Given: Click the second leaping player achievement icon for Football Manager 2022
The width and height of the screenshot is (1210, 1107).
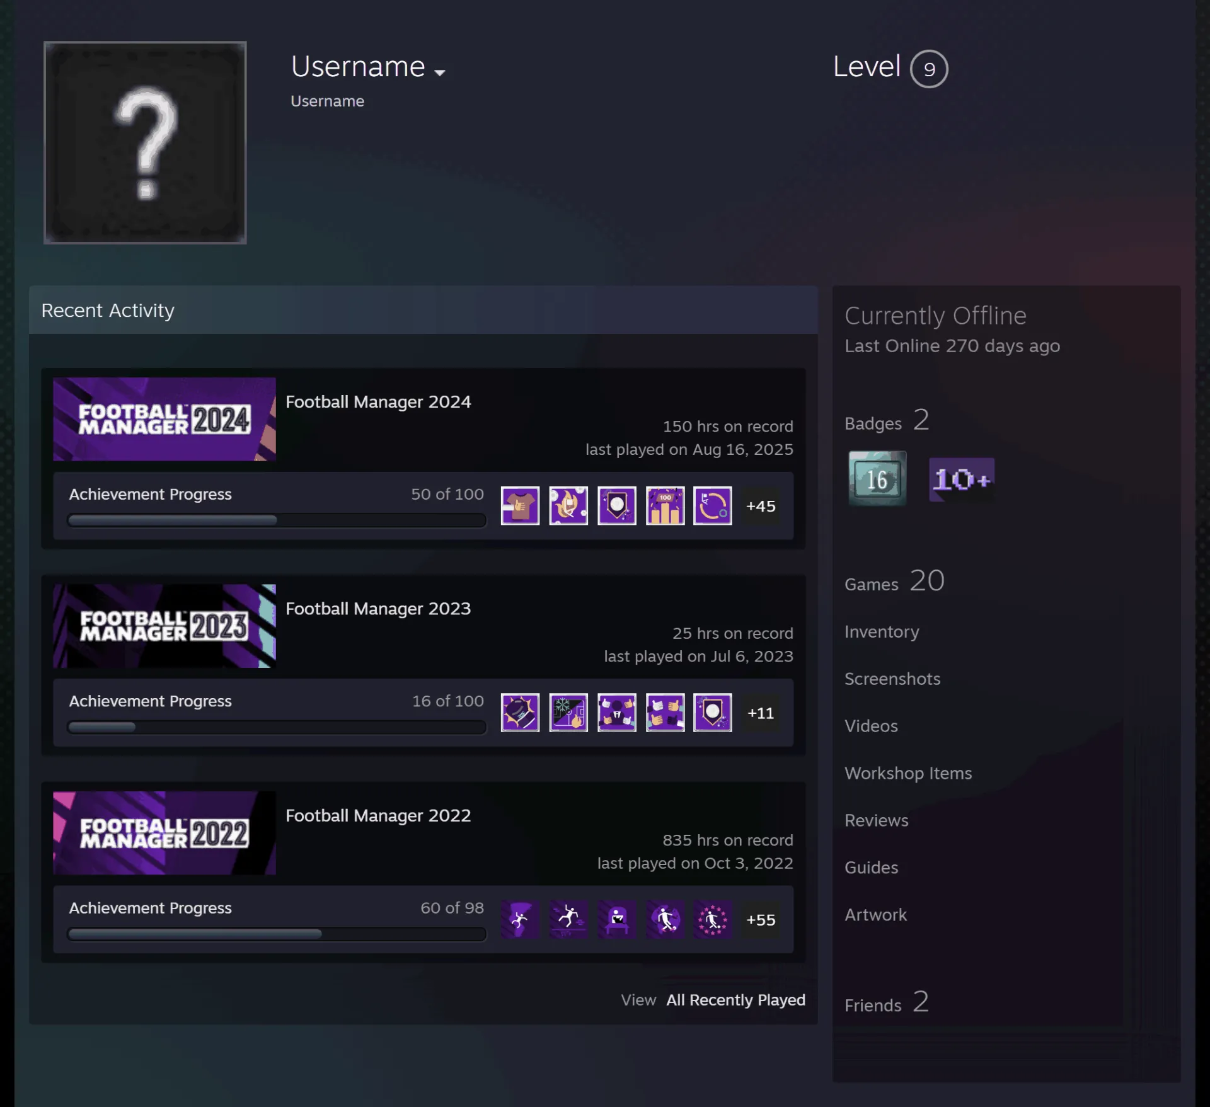Looking at the screenshot, I should [568, 920].
